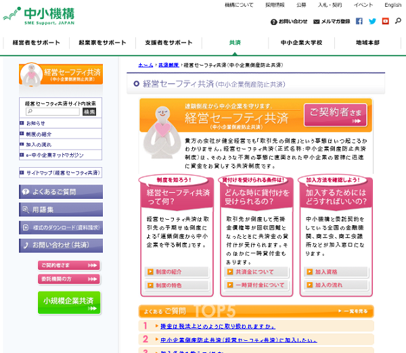Open 入札・契約 in top menu
This screenshot has width=406, height=353.
click(330, 5)
